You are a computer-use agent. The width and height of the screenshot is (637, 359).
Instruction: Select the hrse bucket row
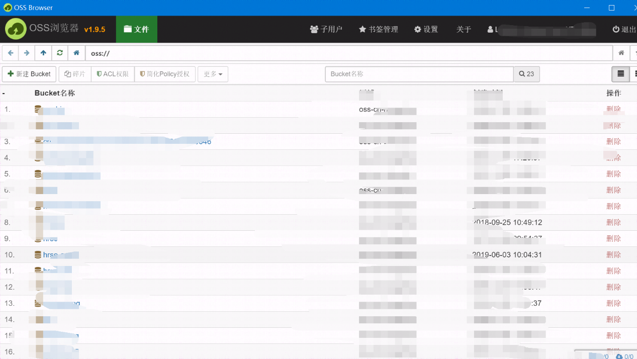tap(50, 238)
